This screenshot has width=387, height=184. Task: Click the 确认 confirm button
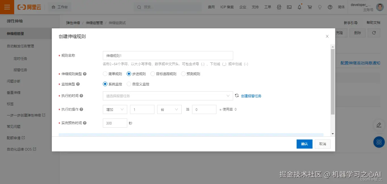[304, 144]
